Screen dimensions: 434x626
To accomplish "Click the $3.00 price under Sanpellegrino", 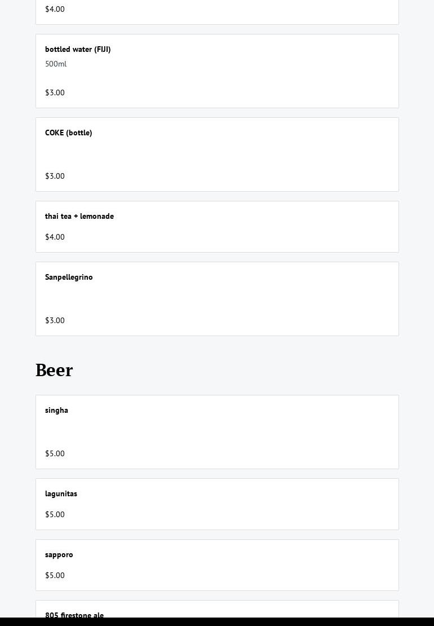I will pyautogui.click(x=55, y=320).
